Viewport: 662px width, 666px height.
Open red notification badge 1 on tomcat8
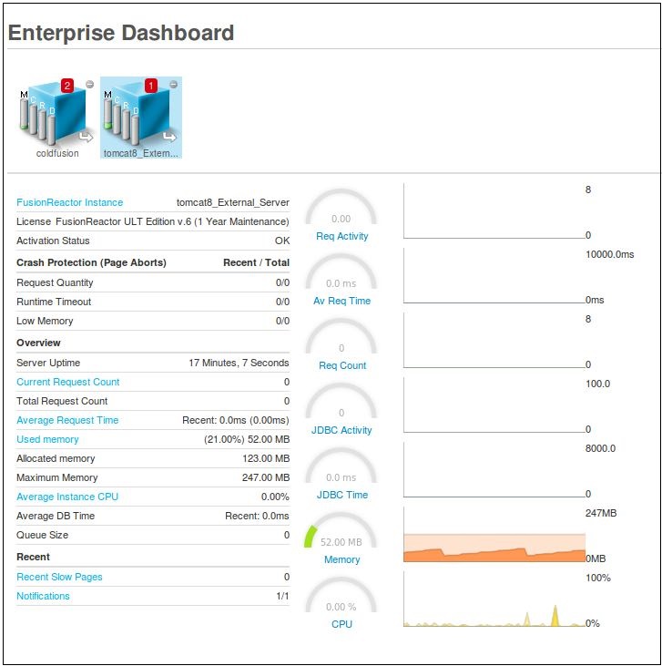151,86
